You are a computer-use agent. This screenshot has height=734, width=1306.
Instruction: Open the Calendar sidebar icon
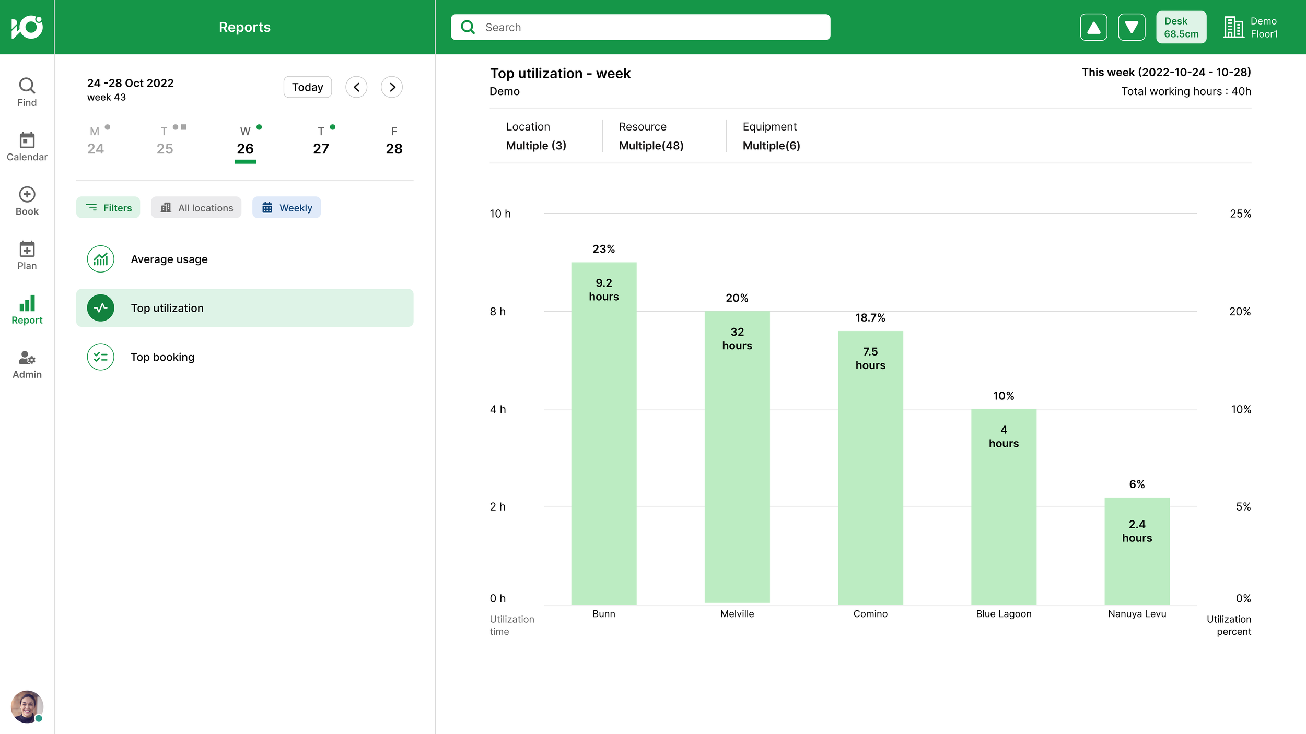27,147
